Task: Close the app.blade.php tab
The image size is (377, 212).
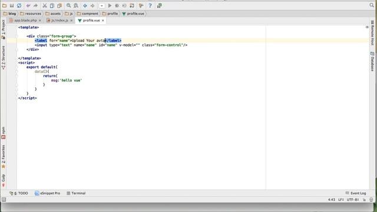Action: [x=40, y=21]
